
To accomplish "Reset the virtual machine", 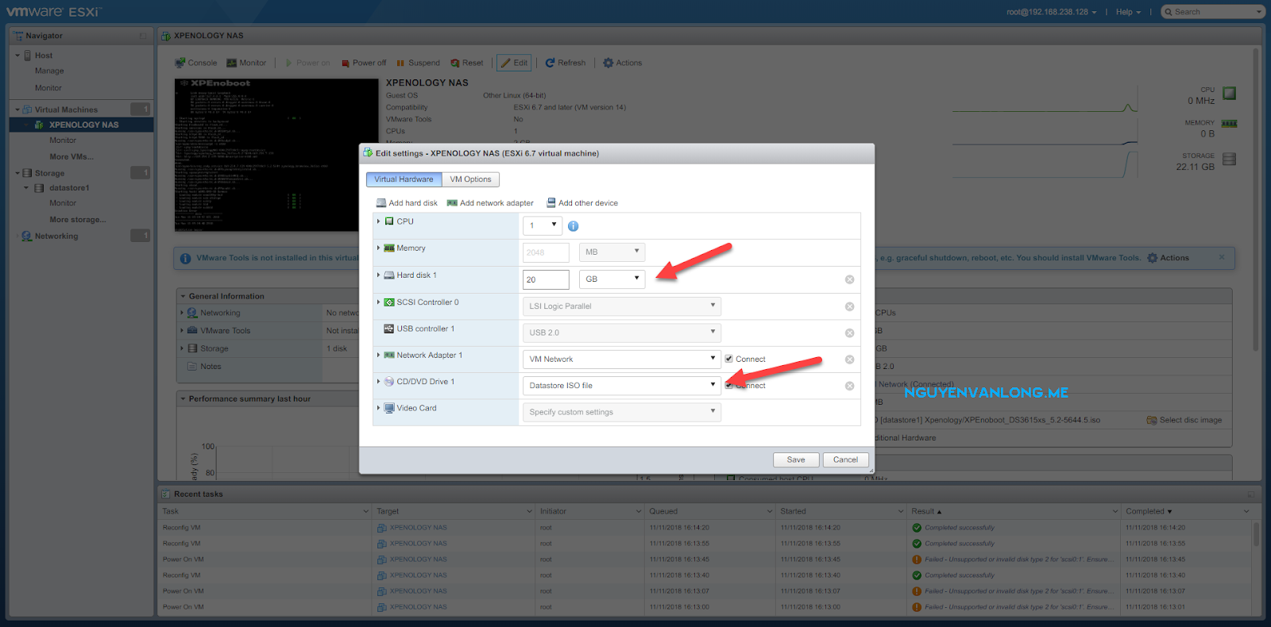I will point(467,63).
